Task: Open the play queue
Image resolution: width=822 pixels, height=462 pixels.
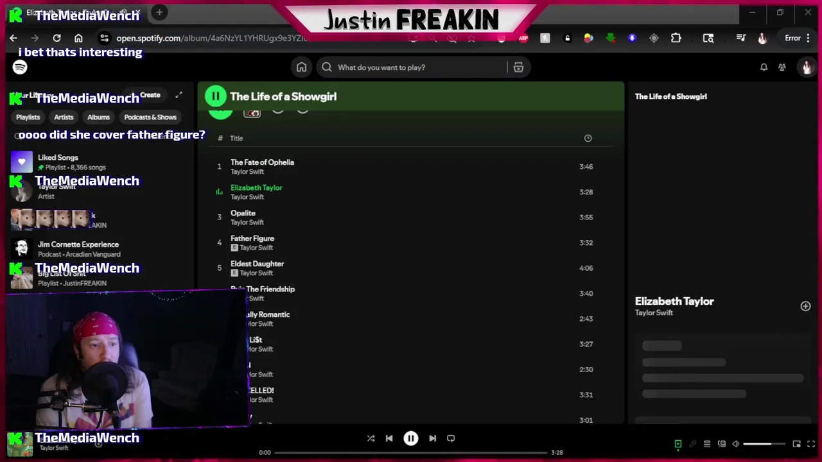Action: coord(707,444)
